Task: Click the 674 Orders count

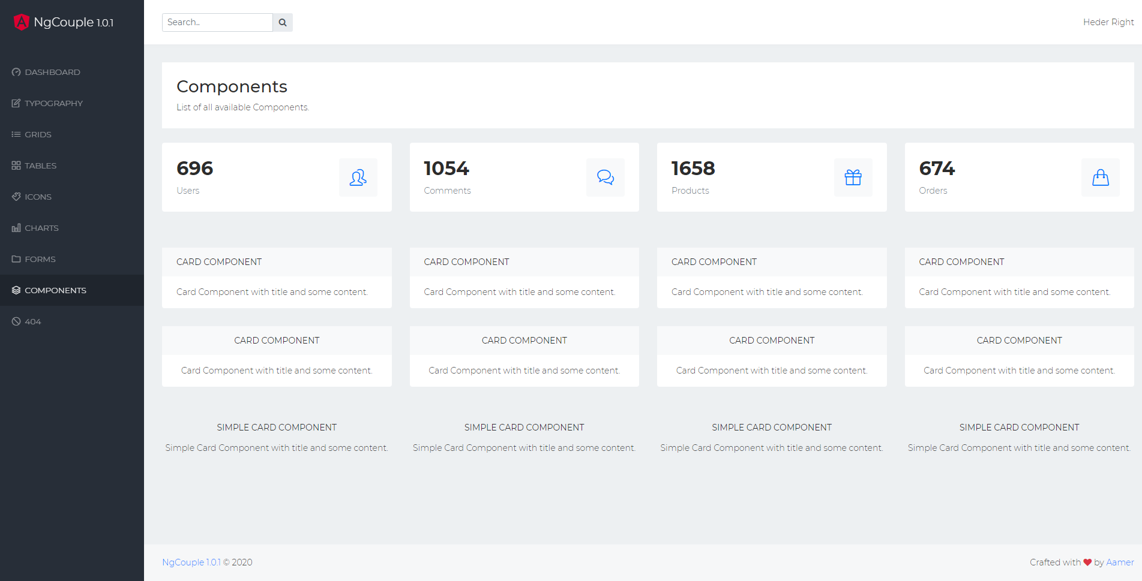Action: [937, 168]
